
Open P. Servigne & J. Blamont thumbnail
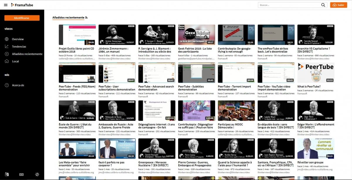[x=157, y=35]
